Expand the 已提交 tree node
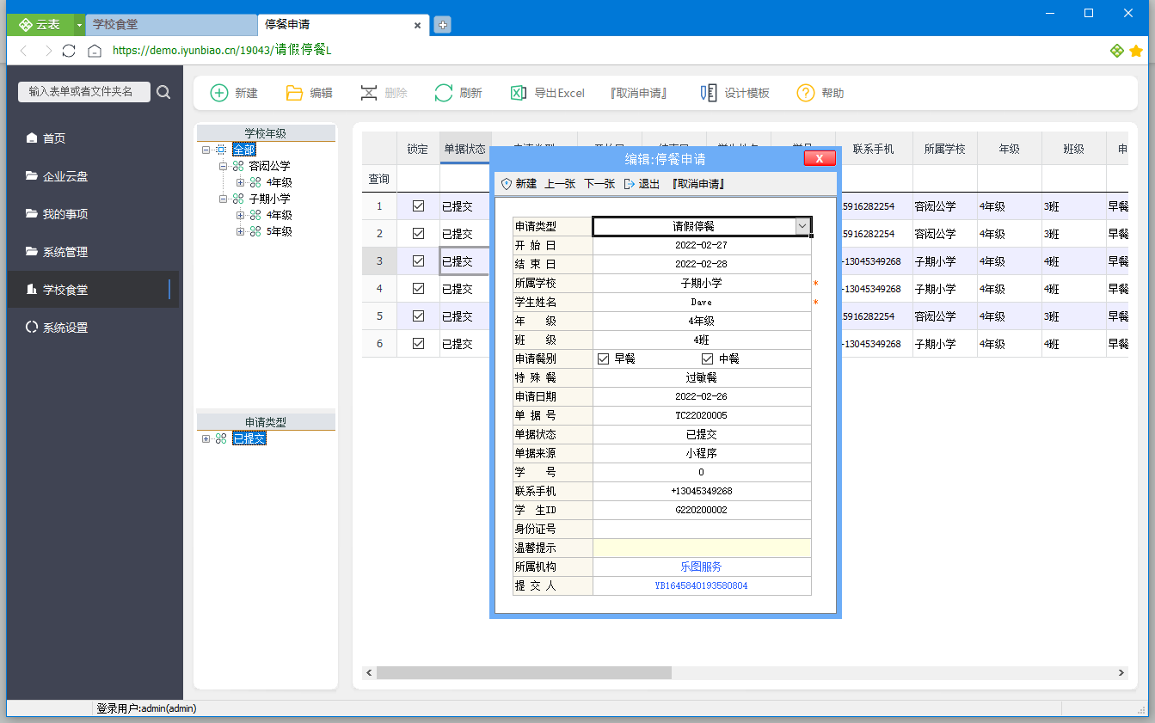Image resolution: width=1155 pixels, height=723 pixels. (x=206, y=438)
